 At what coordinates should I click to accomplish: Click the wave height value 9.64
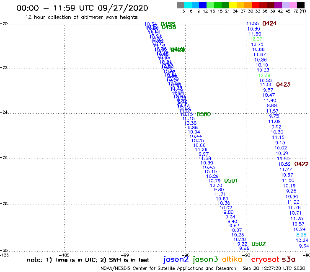click(304, 246)
